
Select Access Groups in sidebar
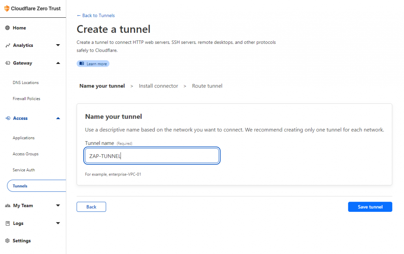coord(26,154)
